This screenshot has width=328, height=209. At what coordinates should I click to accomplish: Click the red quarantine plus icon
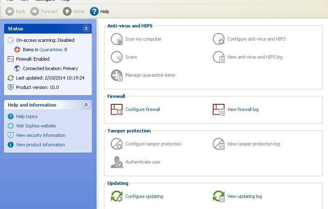pyautogui.click(x=17, y=50)
